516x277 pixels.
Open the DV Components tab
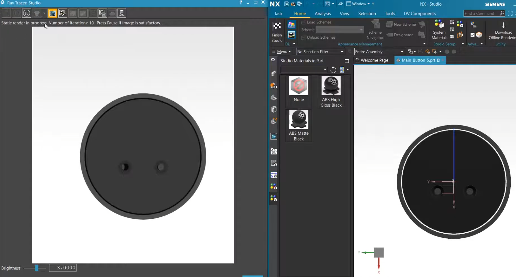click(x=420, y=13)
